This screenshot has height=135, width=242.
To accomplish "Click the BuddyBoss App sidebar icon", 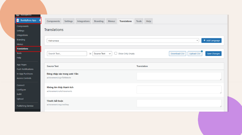I will click(x=18, y=20).
